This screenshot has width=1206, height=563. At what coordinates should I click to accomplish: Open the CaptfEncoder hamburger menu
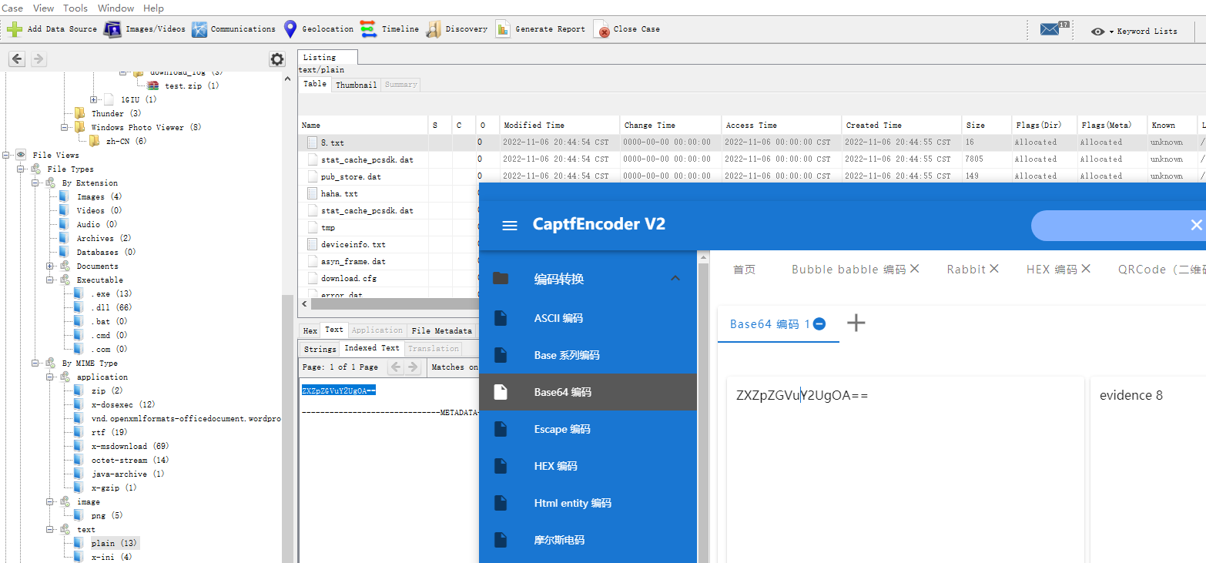pos(509,225)
